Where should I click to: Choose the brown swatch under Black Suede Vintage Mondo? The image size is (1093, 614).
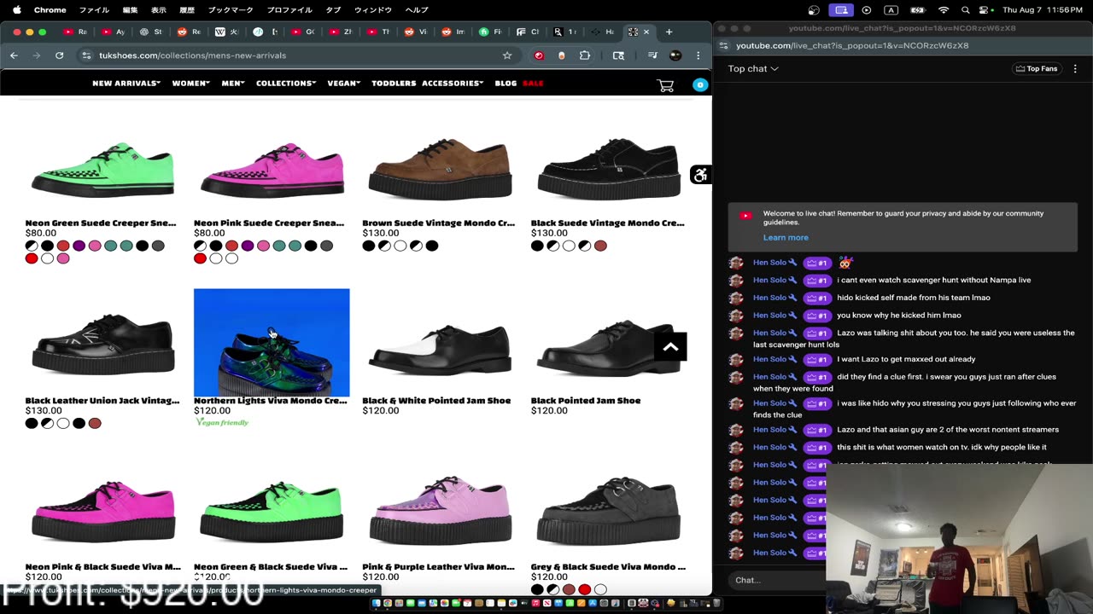pos(600,246)
